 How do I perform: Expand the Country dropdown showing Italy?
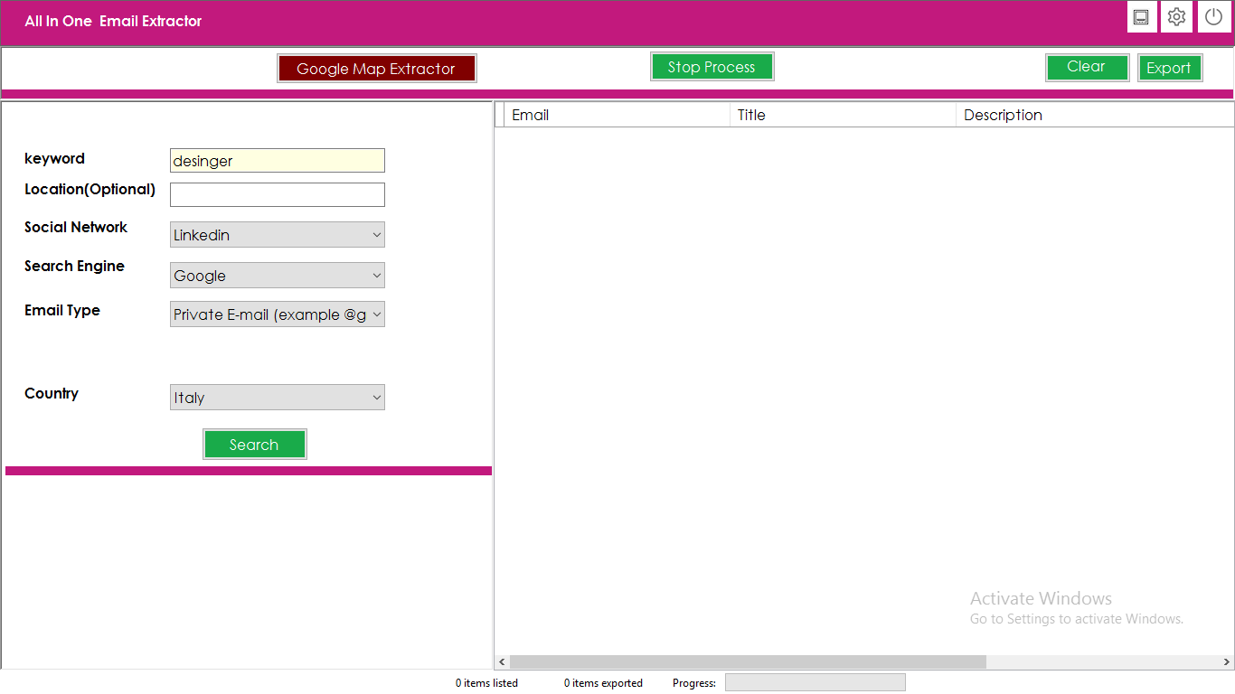pos(278,398)
